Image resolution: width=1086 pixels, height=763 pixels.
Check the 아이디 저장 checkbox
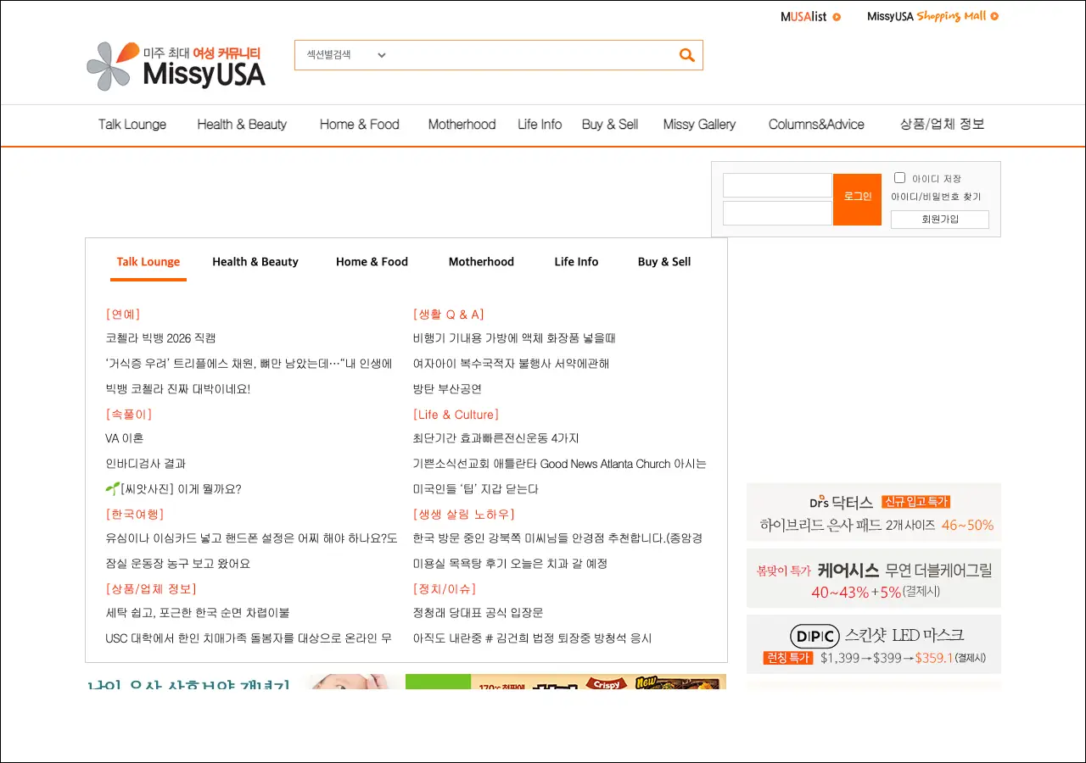(x=899, y=178)
